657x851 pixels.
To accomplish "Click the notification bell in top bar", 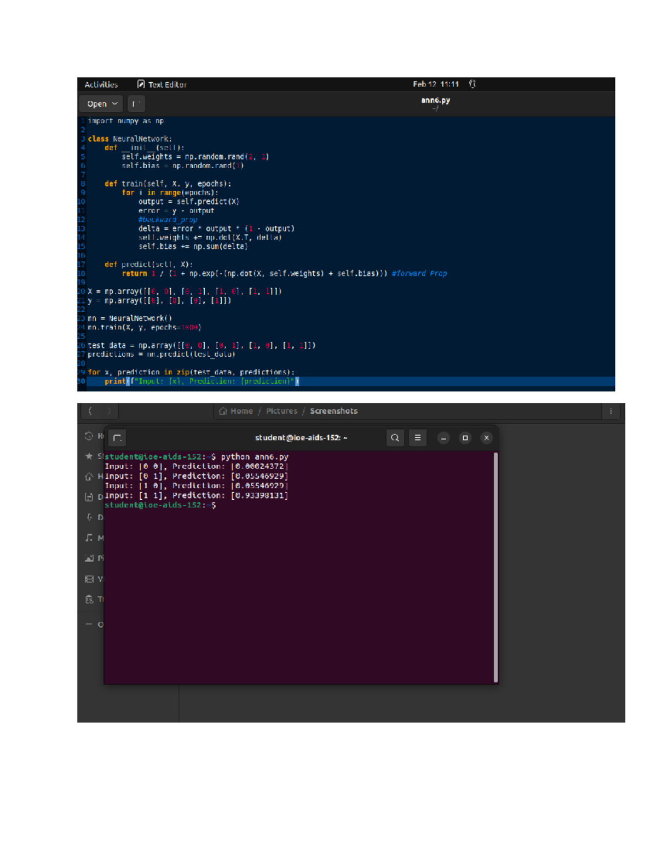I will tap(472, 84).
